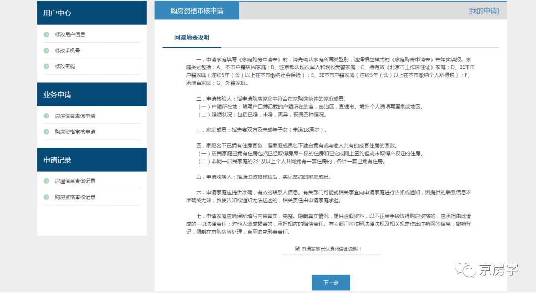This screenshot has width=536, height=293.
Task: Click the arrow icon beside 修改密码
Action: click(46, 67)
